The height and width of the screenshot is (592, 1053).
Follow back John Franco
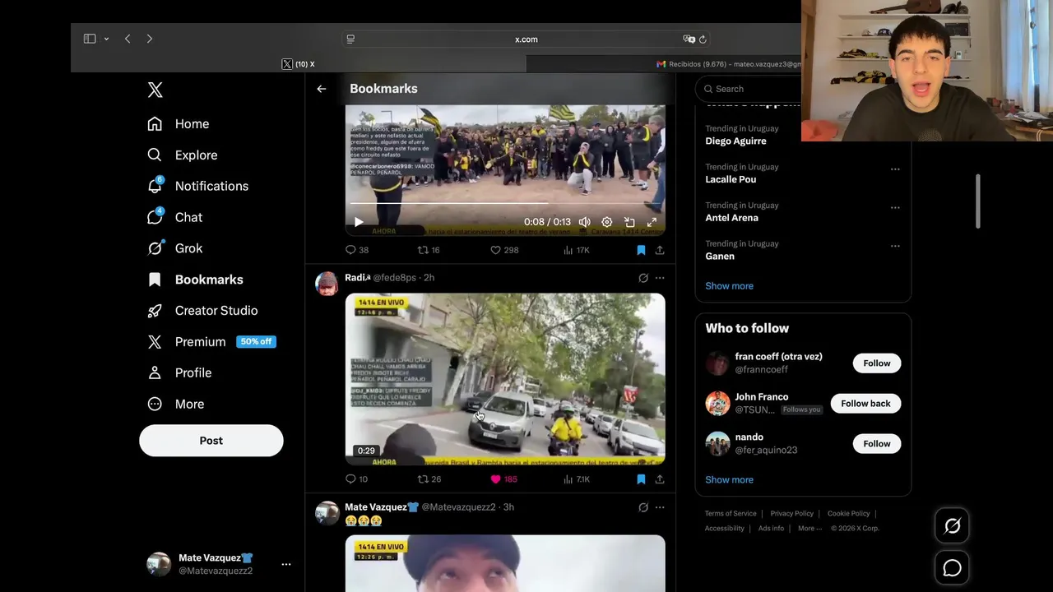click(x=865, y=404)
